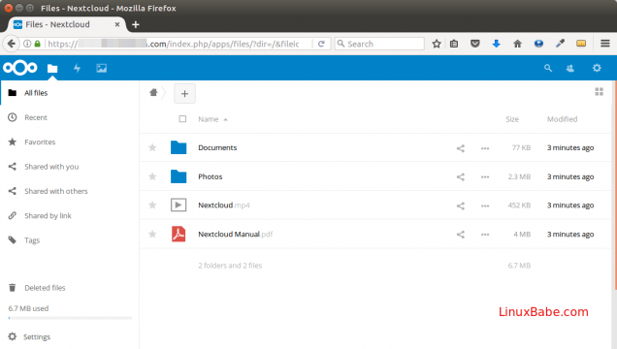The height and width of the screenshot is (349, 617).
Task: Click the Documents folder icon
Action: point(179,147)
